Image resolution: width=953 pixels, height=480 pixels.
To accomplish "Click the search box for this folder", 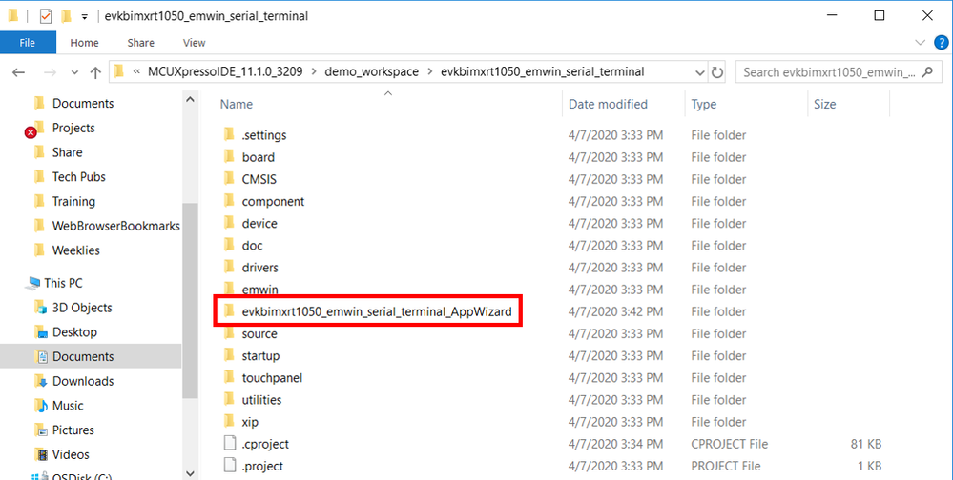I will pos(839,72).
